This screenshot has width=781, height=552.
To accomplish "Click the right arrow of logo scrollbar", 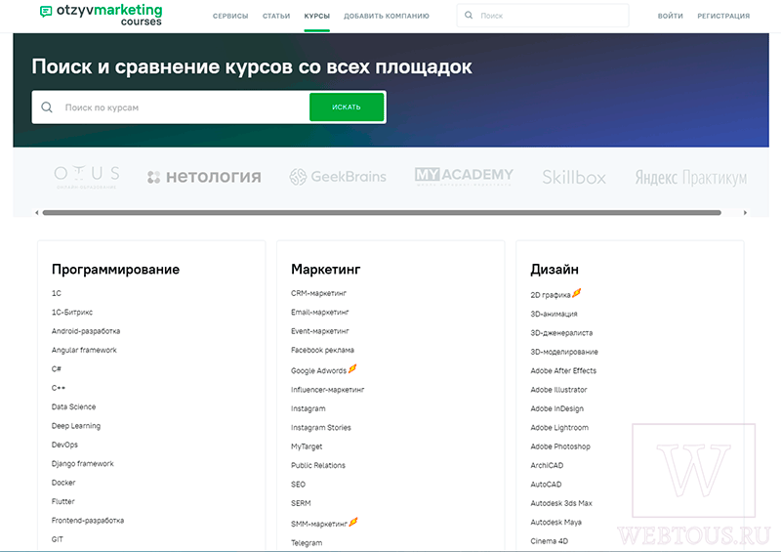I will coord(745,212).
